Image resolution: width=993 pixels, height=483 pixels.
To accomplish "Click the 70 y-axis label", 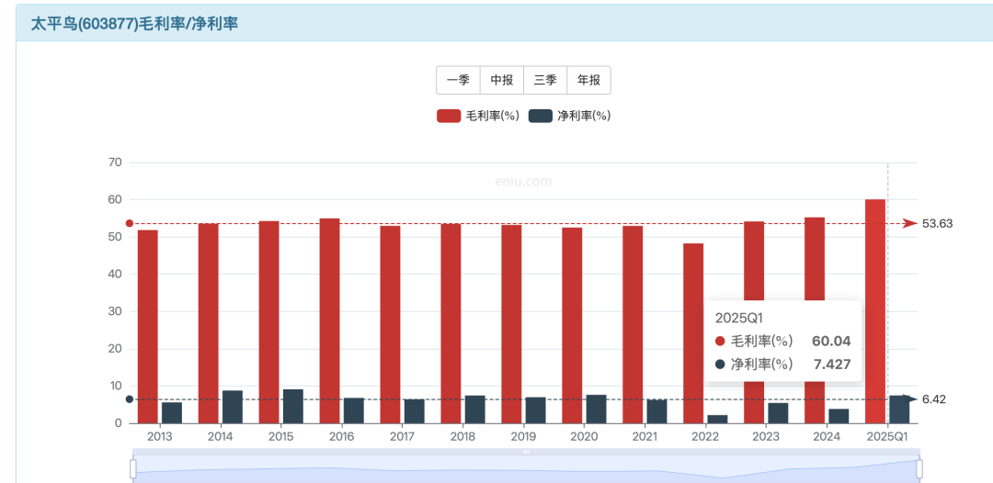I will [x=115, y=163].
